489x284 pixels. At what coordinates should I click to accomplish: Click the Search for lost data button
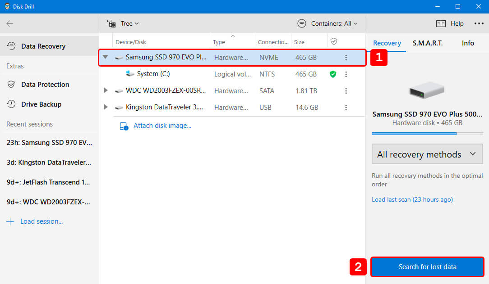coord(427,266)
